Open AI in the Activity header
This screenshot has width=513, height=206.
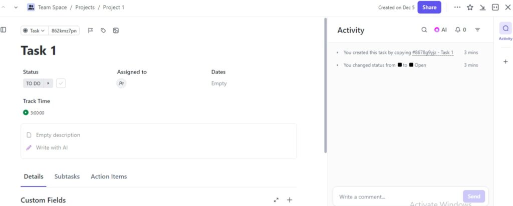(440, 29)
